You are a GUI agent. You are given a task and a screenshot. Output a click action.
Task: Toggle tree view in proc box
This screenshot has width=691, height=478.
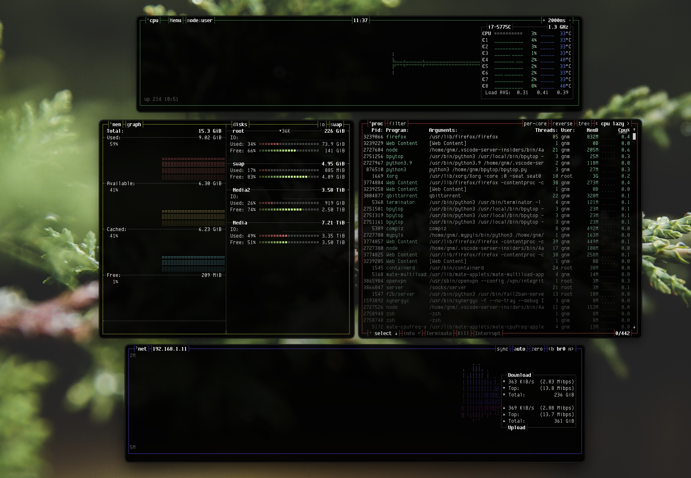583,123
